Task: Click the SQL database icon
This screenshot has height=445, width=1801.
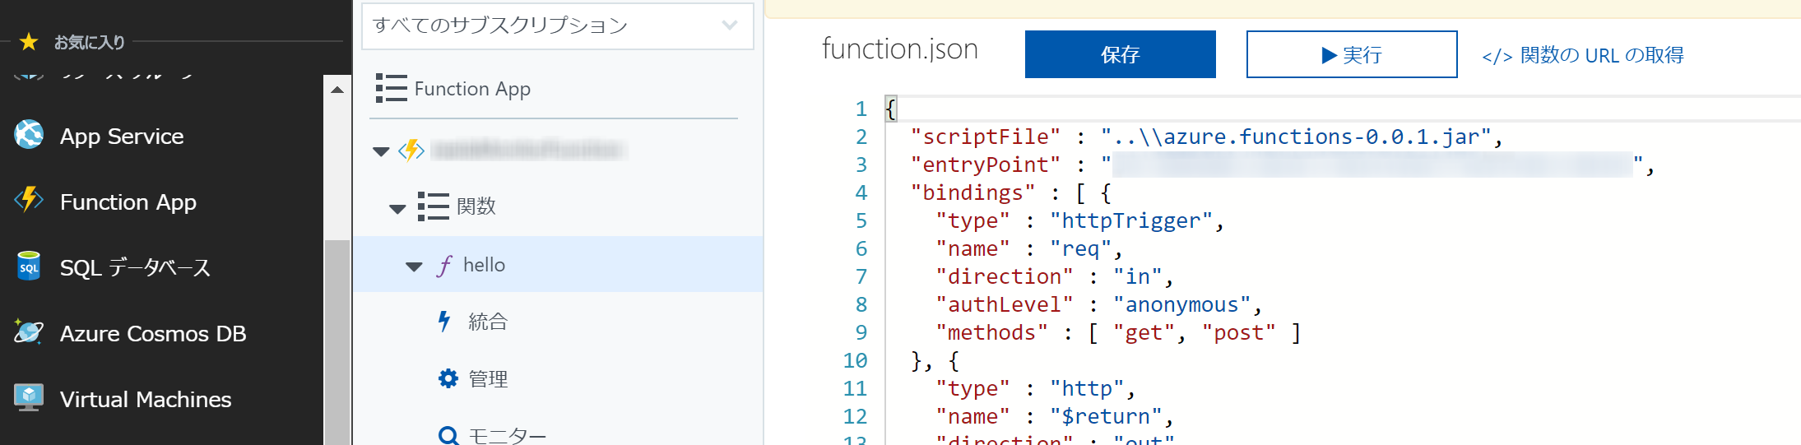Action: coord(29,267)
